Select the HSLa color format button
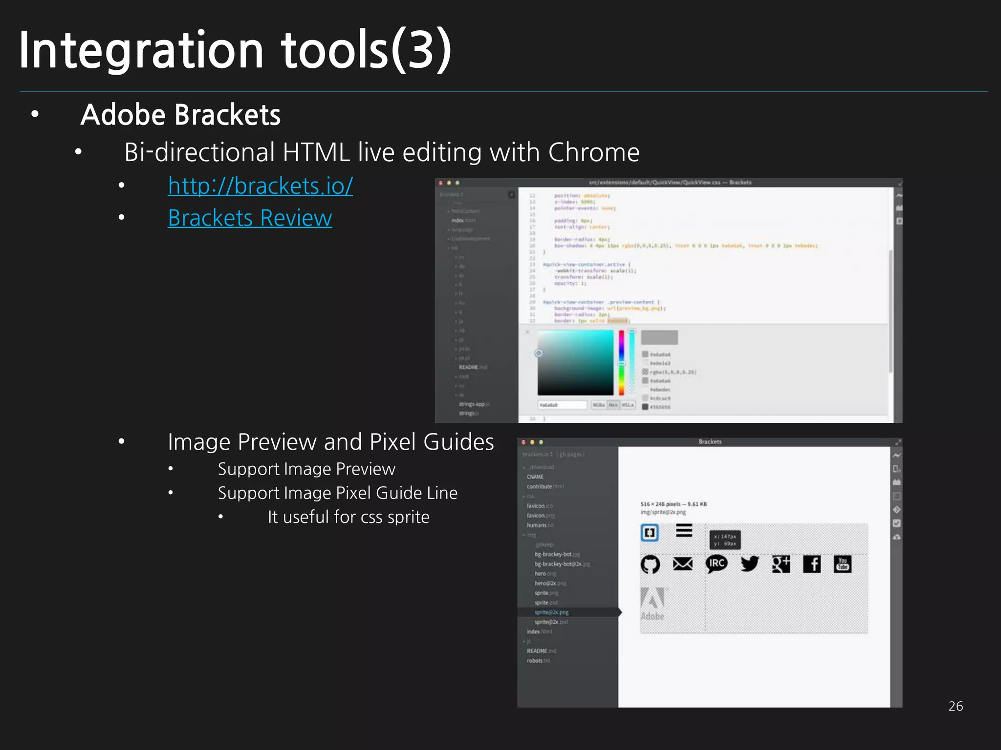This screenshot has width=1001, height=750. tap(628, 405)
